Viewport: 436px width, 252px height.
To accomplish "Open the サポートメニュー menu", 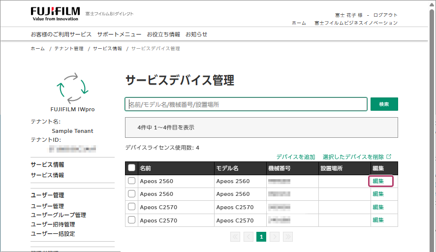I will (119, 34).
